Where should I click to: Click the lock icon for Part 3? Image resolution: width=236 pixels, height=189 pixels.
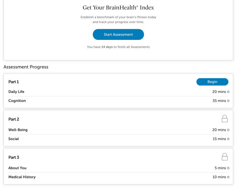click(225, 157)
